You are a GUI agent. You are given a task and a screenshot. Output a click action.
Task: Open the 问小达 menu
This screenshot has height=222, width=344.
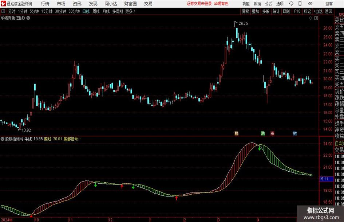tap(111, 4)
